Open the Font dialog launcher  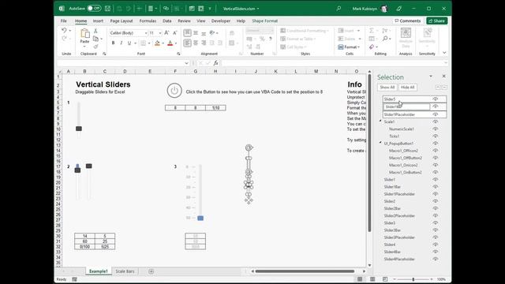pos(178,54)
